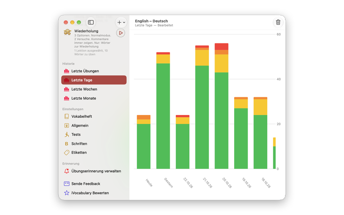
Task: Click the star rating icon
Action: pyautogui.click(x=66, y=193)
